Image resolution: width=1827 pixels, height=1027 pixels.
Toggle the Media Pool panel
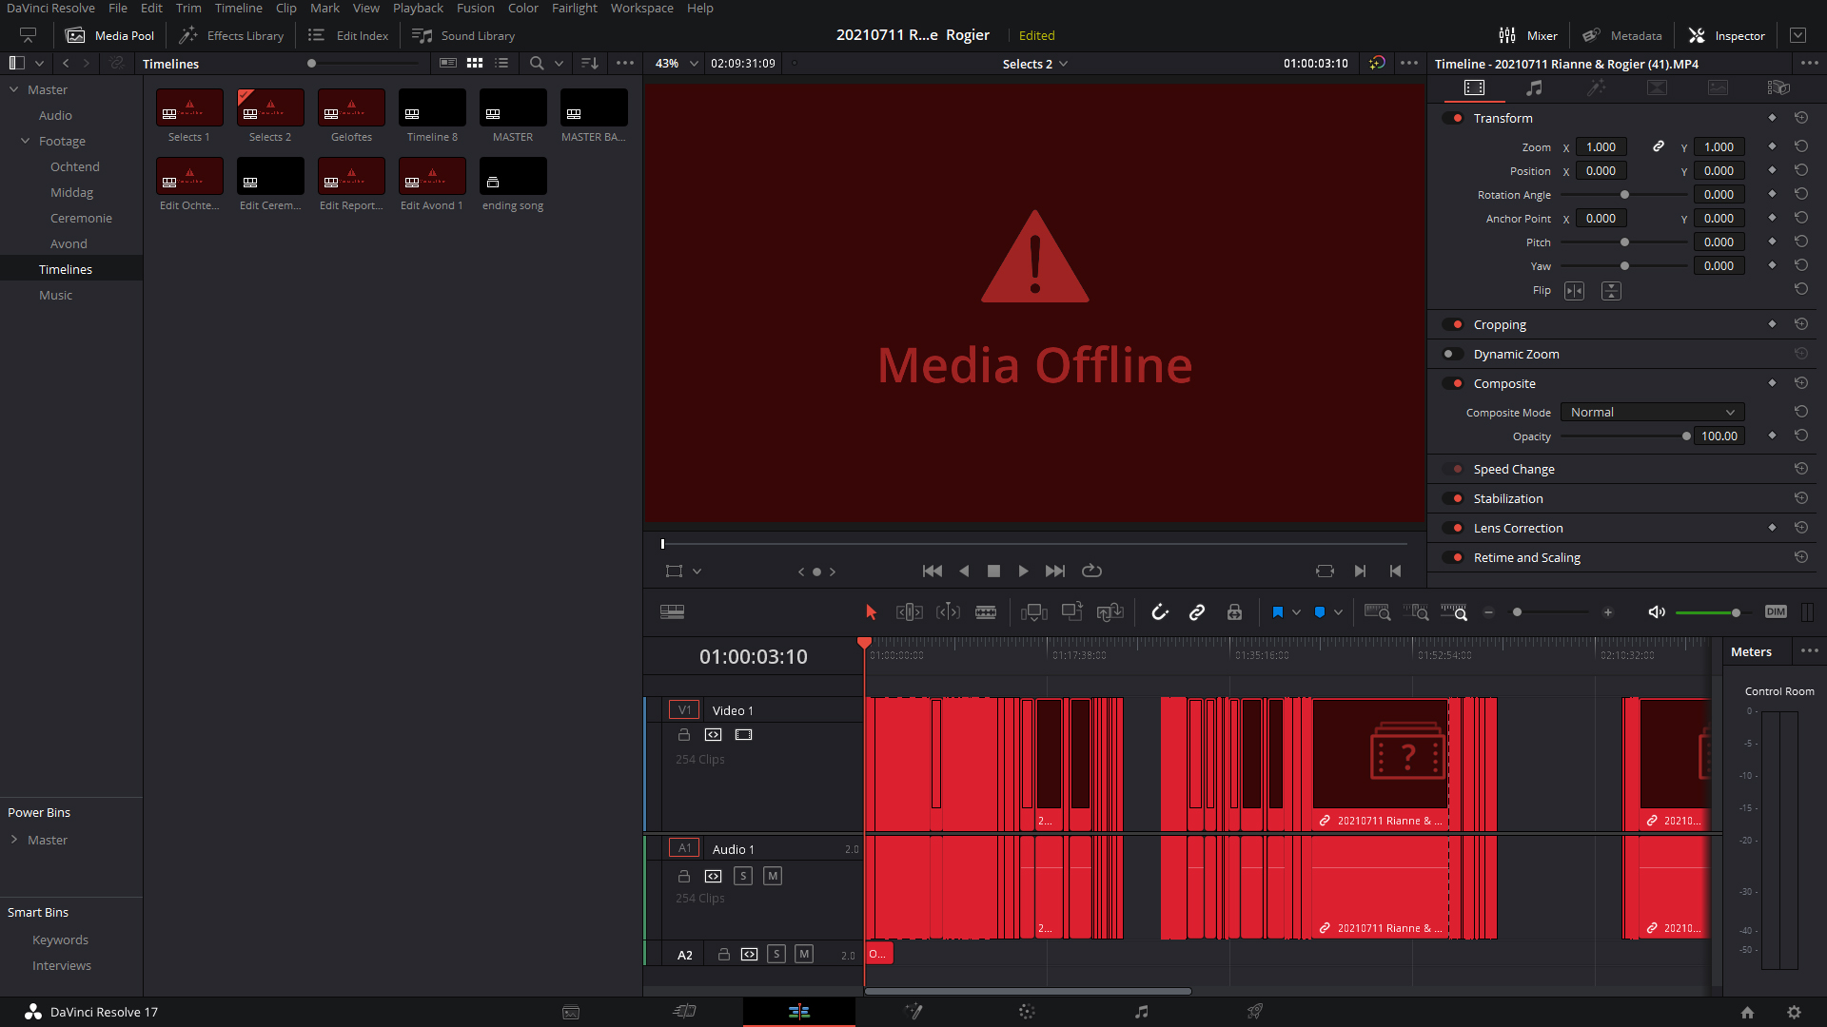(109, 35)
